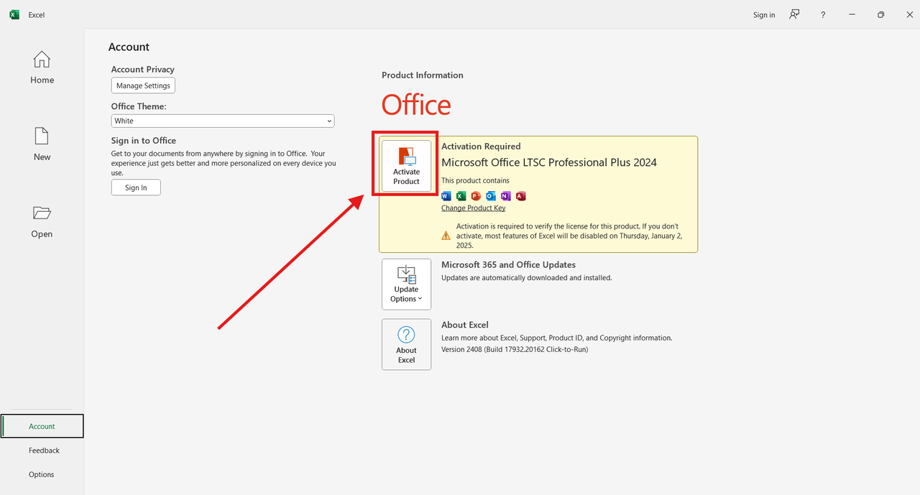Click the Word app icon
Image resolution: width=920 pixels, height=495 pixels.
(x=446, y=196)
